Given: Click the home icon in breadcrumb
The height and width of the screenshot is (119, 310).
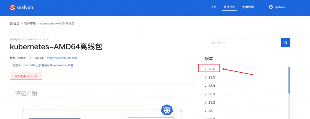Looking at the screenshot, I should click(11, 23).
